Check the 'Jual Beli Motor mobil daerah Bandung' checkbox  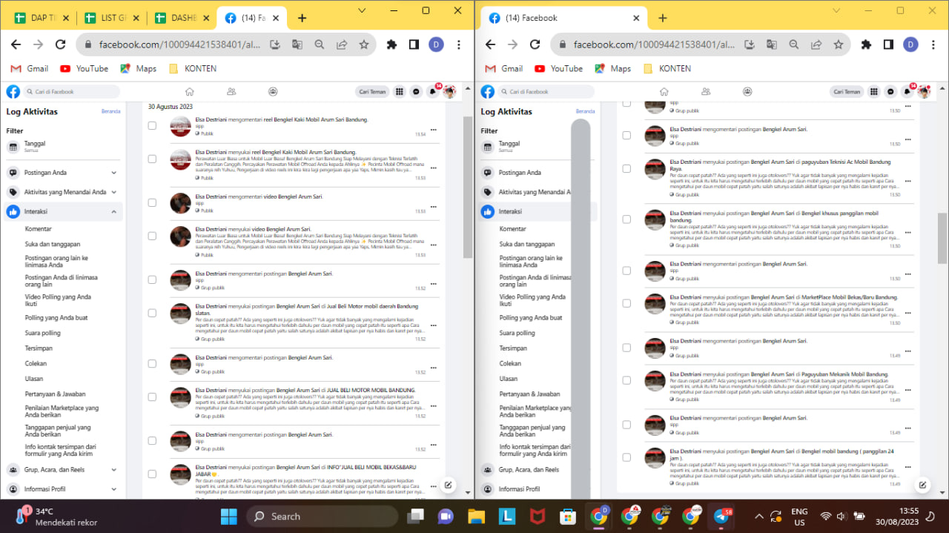[x=152, y=314]
